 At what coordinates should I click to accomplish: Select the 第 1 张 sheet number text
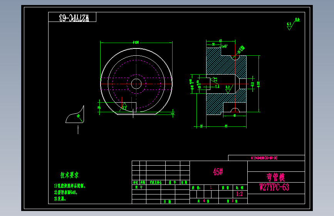click(x=232, y=201)
